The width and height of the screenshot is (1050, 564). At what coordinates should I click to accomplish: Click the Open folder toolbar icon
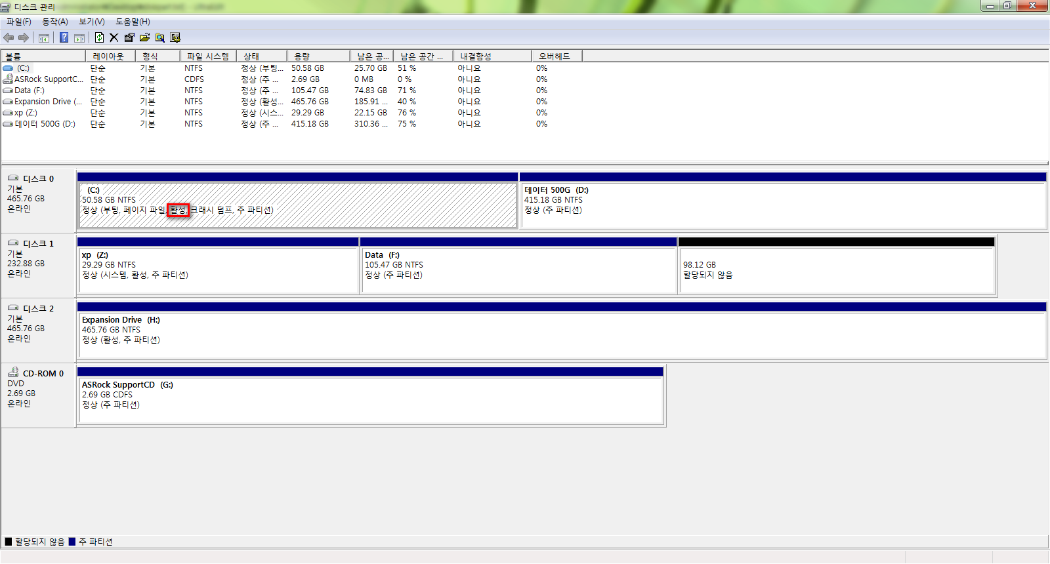(144, 37)
